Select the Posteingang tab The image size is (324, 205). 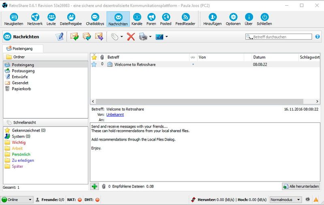pos(23,49)
